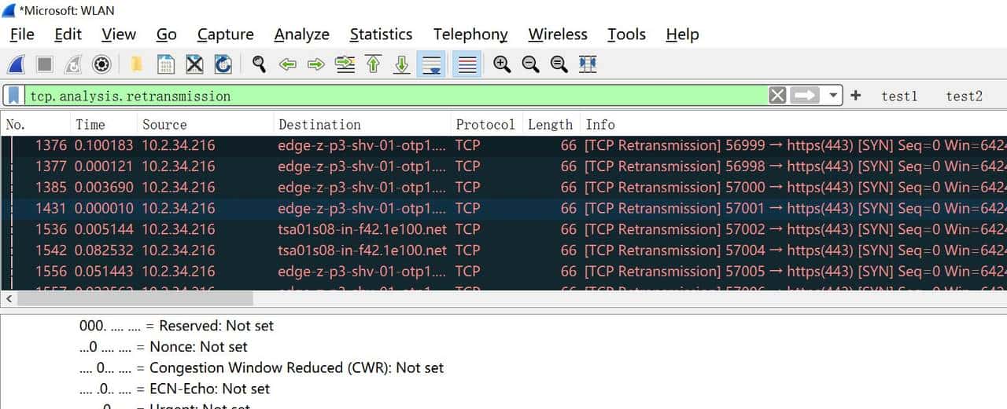Click the packet list horizontal scrollbar thumb
Viewport: 1007px width, 409px height.
(x=135, y=299)
